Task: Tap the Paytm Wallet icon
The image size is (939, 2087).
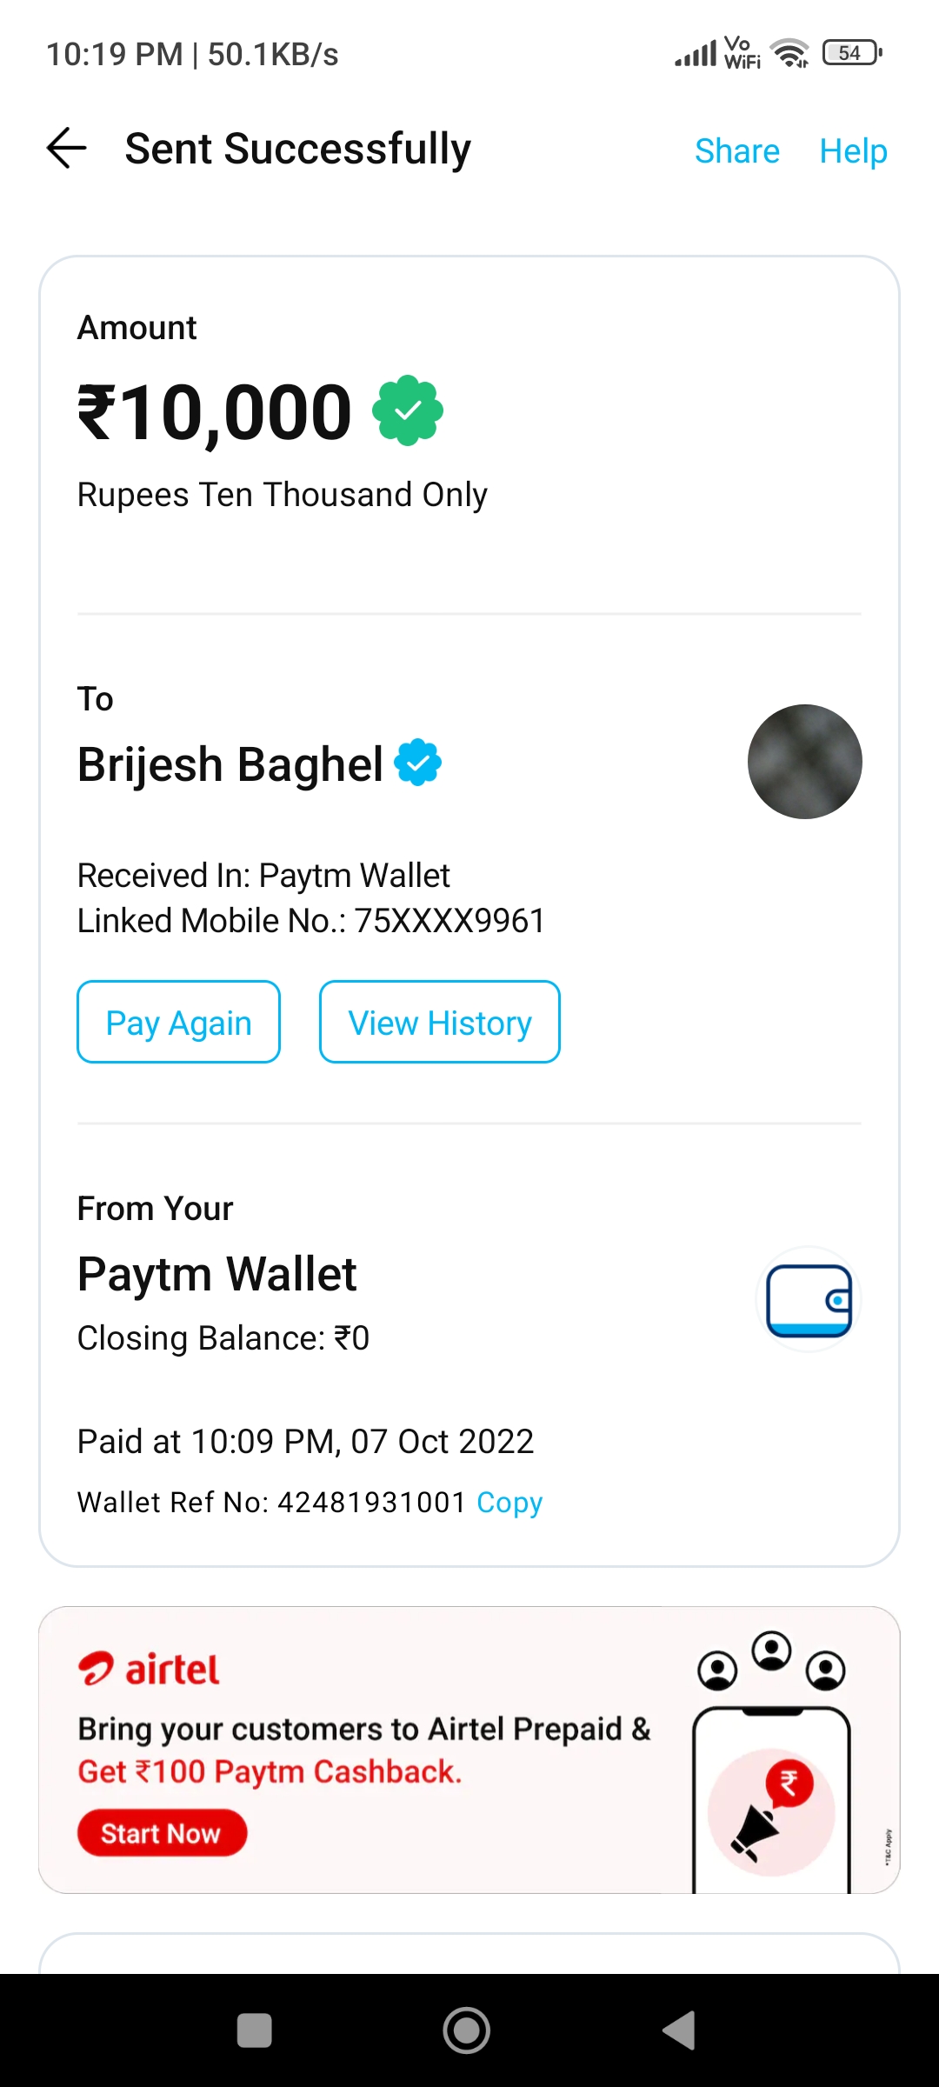Action: point(809,1299)
